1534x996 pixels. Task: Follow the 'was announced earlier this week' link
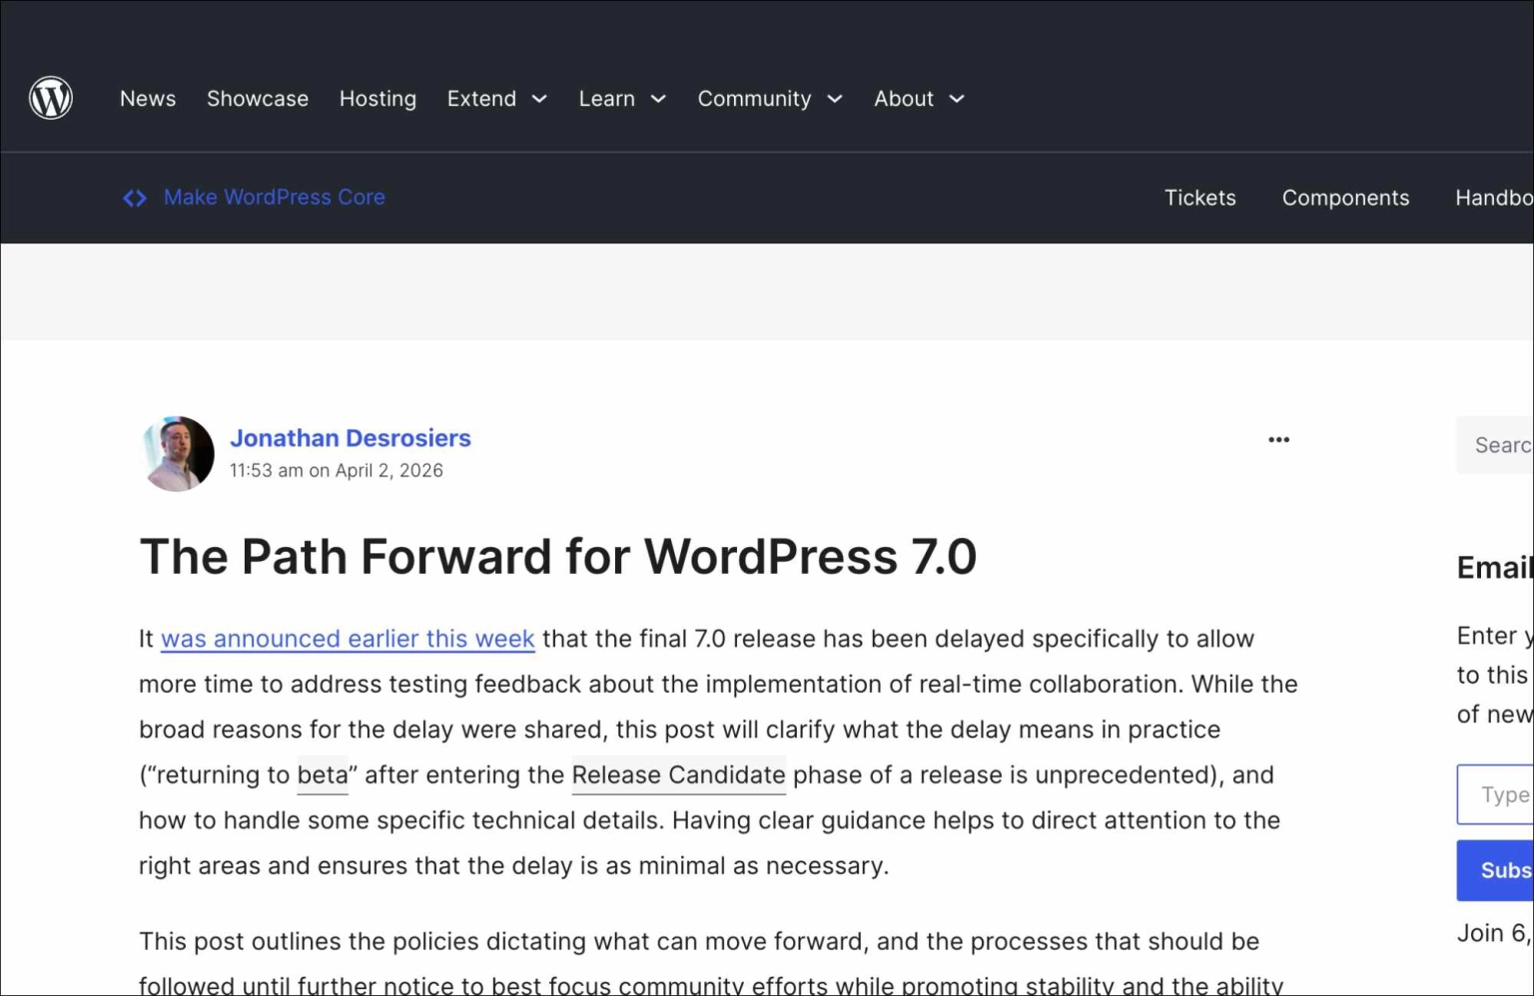[x=348, y=639]
